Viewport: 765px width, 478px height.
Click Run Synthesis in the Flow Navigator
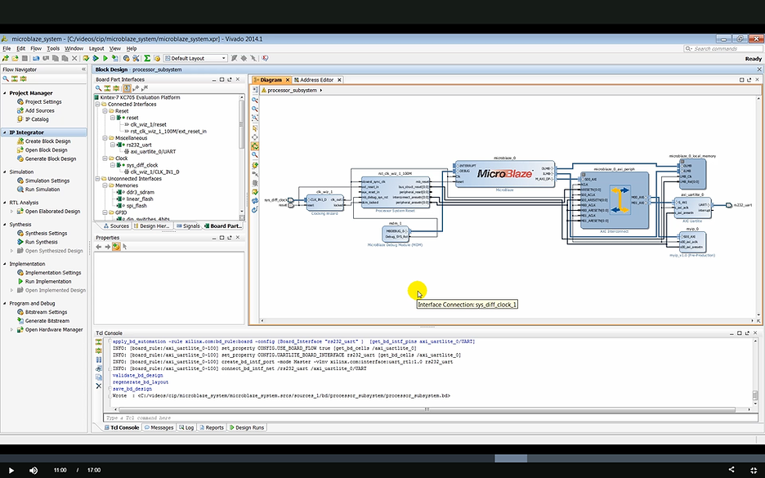pos(41,242)
